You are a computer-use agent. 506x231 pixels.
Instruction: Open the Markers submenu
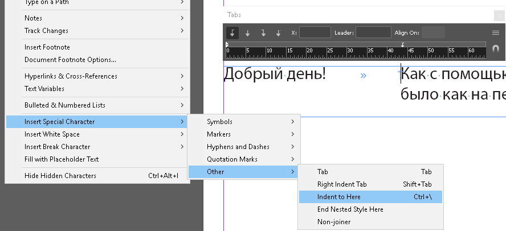(x=244, y=134)
